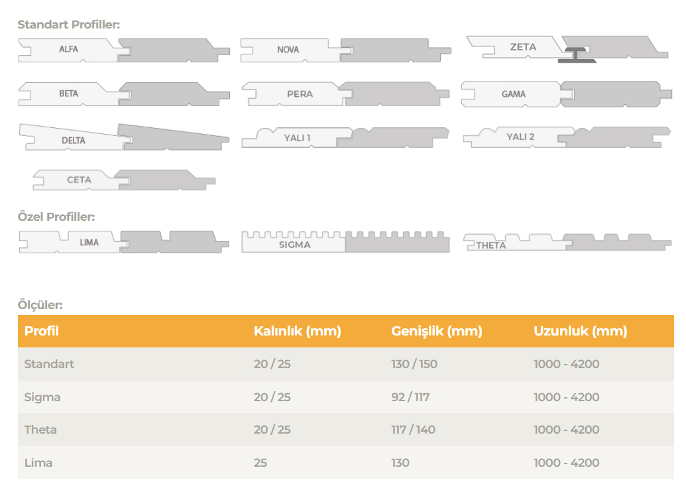Choose the CETA profile cross-section

(x=124, y=180)
